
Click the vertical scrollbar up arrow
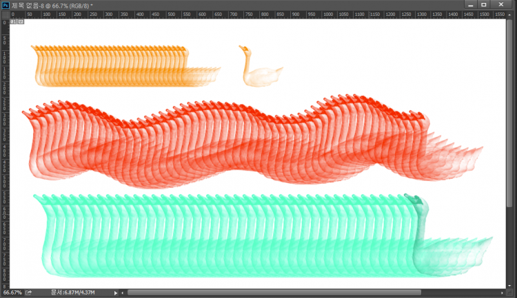click(510, 15)
